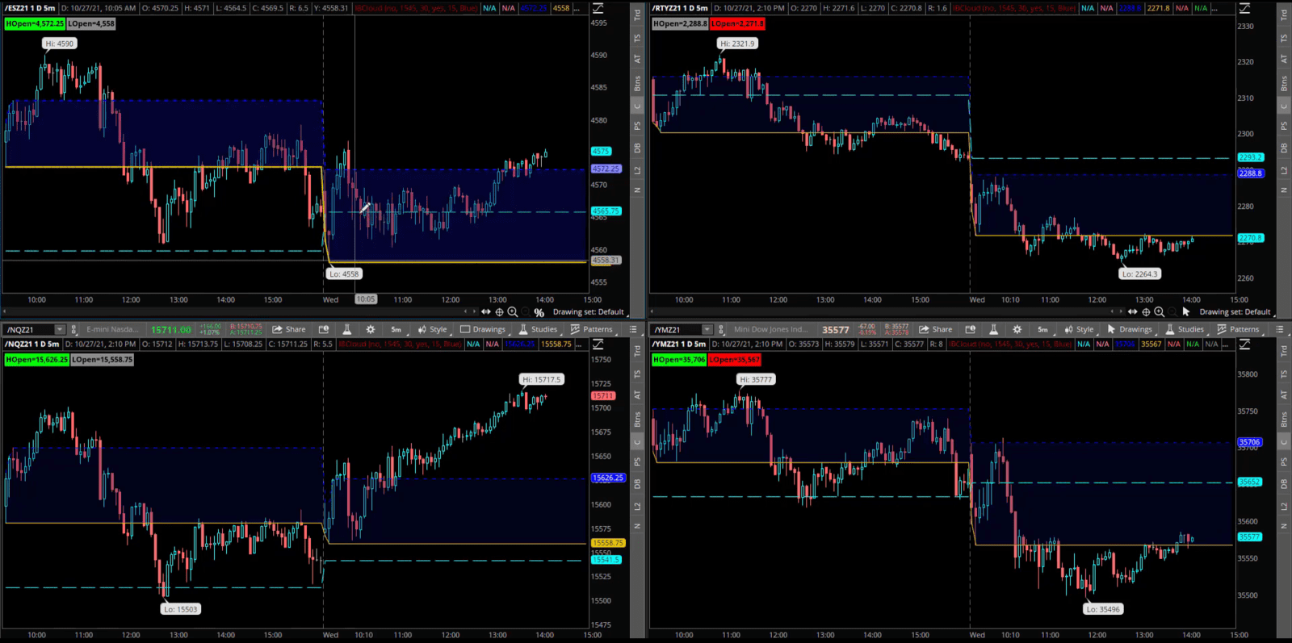The image size is (1292, 643).
Task: Click the /NQZ21 symbol input field
Action: (x=28, y=329)
